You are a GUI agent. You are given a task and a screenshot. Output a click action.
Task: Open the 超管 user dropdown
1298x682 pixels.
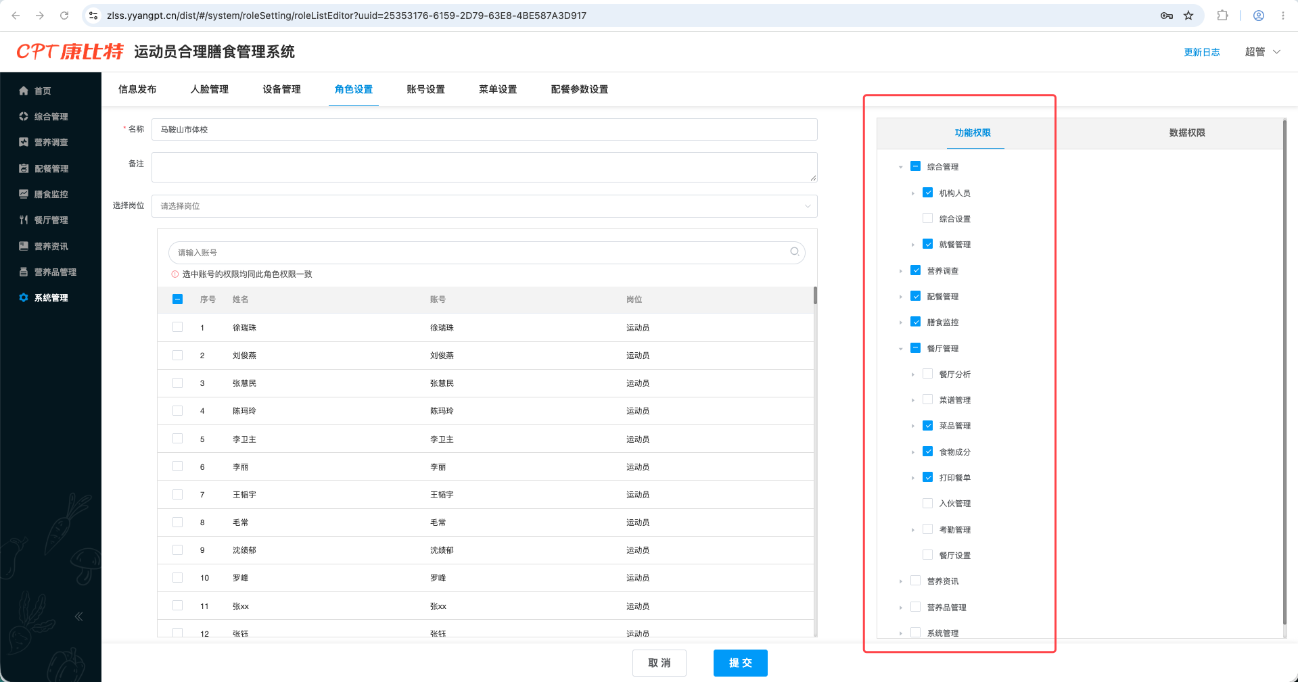1263,52
